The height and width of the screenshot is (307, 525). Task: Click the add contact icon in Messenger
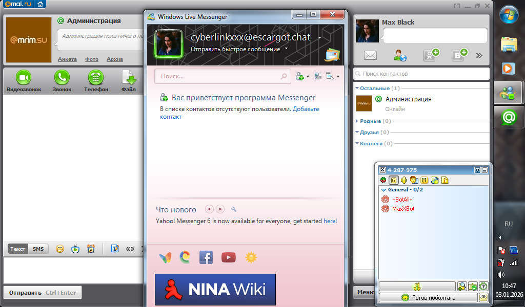[x=299, y=77]
